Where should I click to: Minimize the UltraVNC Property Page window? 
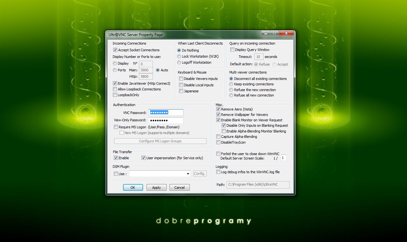[x=266, y=33]
